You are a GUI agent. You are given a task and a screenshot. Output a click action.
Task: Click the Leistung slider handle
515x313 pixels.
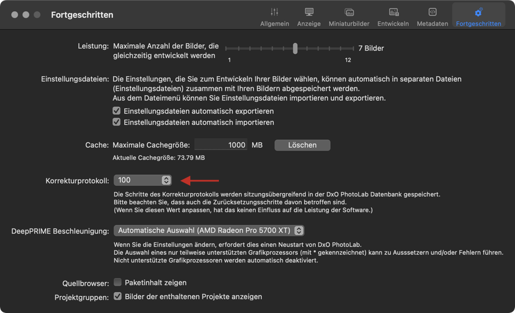[295, 49]
